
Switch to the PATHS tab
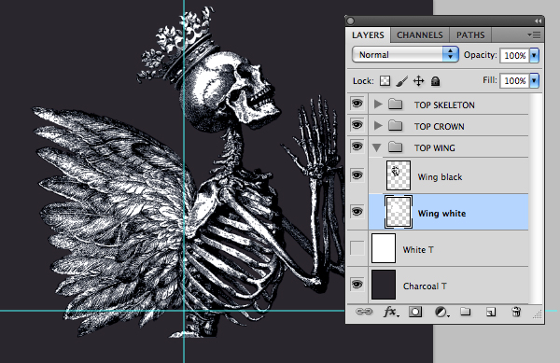point(470,35)
